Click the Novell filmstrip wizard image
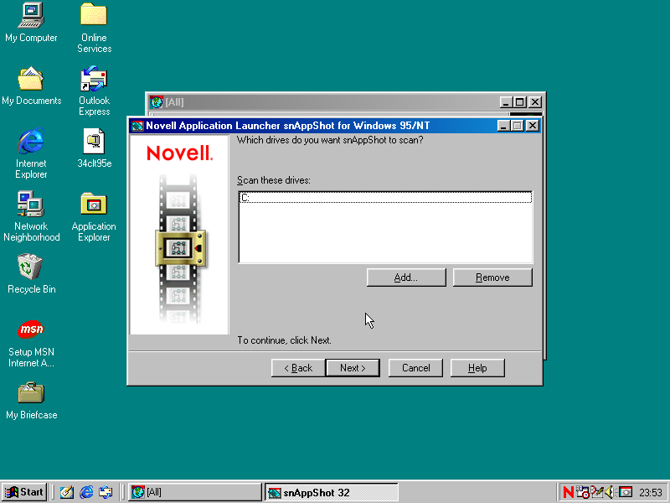This screenshot has width=670, height=503. click(x=179, y=235)
